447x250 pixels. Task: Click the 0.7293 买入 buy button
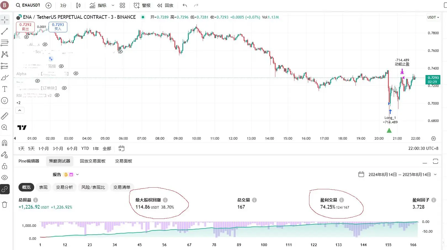click(x=58, y=27)
